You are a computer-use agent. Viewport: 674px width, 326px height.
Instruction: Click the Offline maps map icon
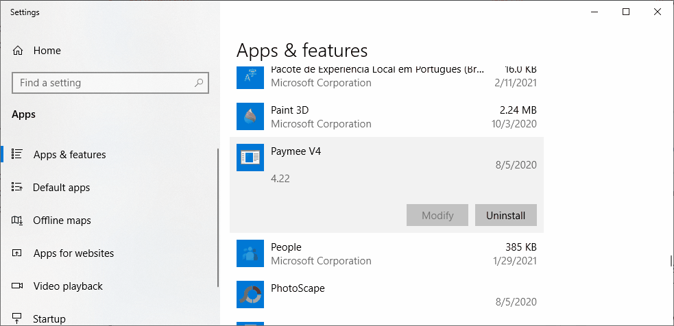tap(17, 221)
